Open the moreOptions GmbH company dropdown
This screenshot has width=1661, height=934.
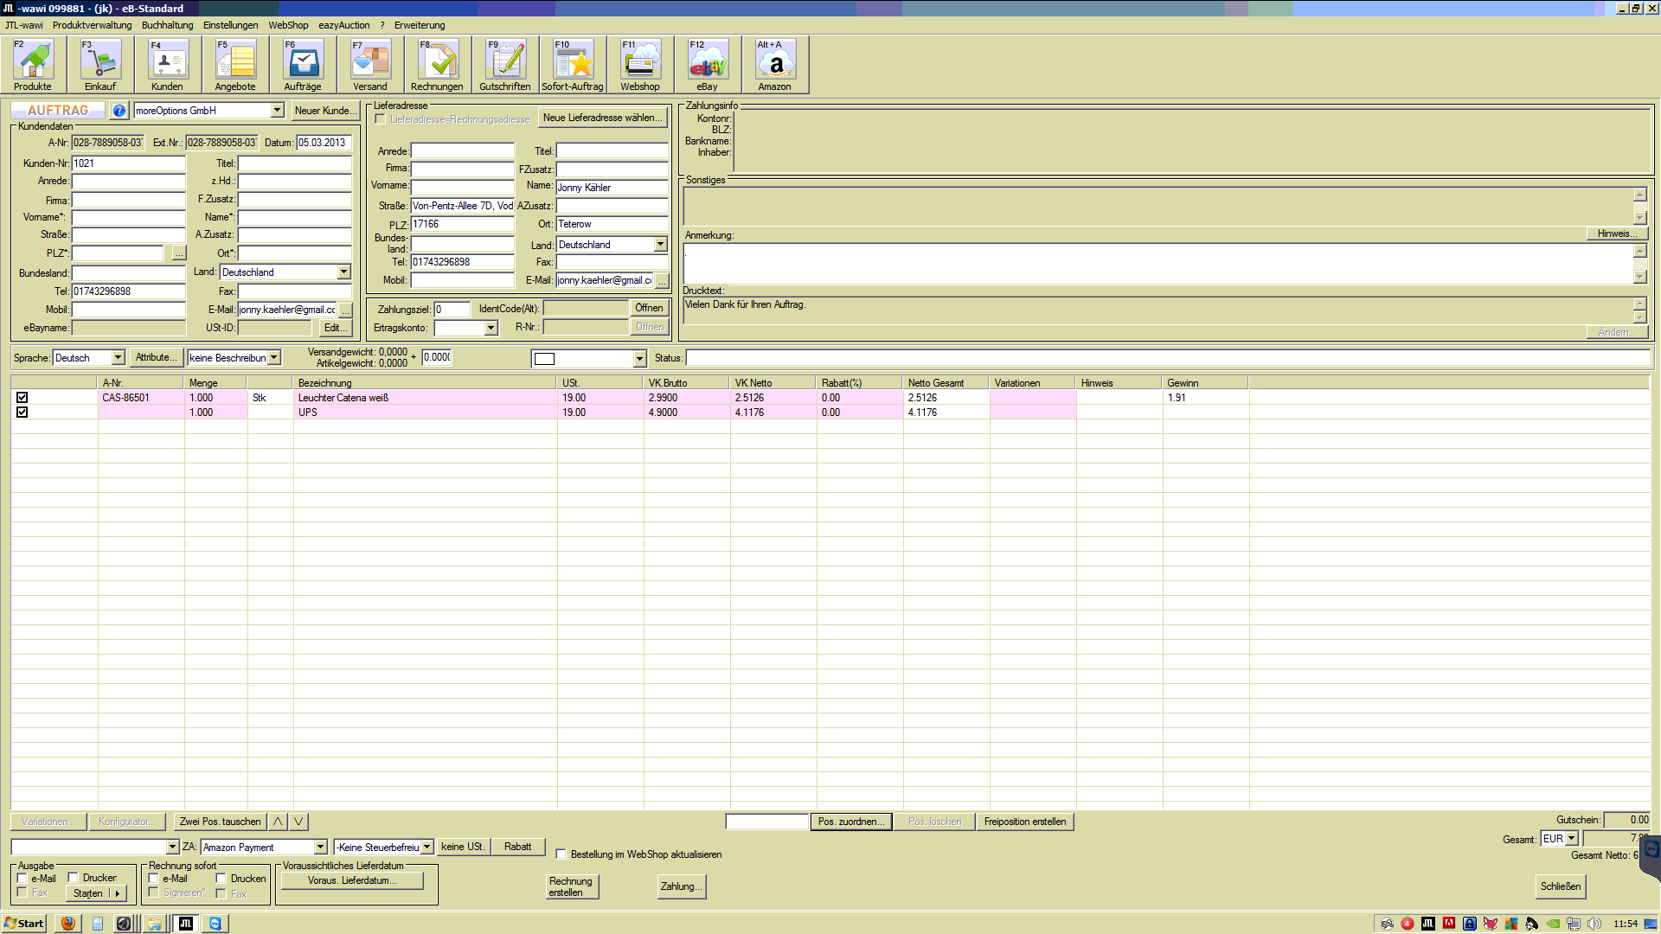tap(278, 111)
